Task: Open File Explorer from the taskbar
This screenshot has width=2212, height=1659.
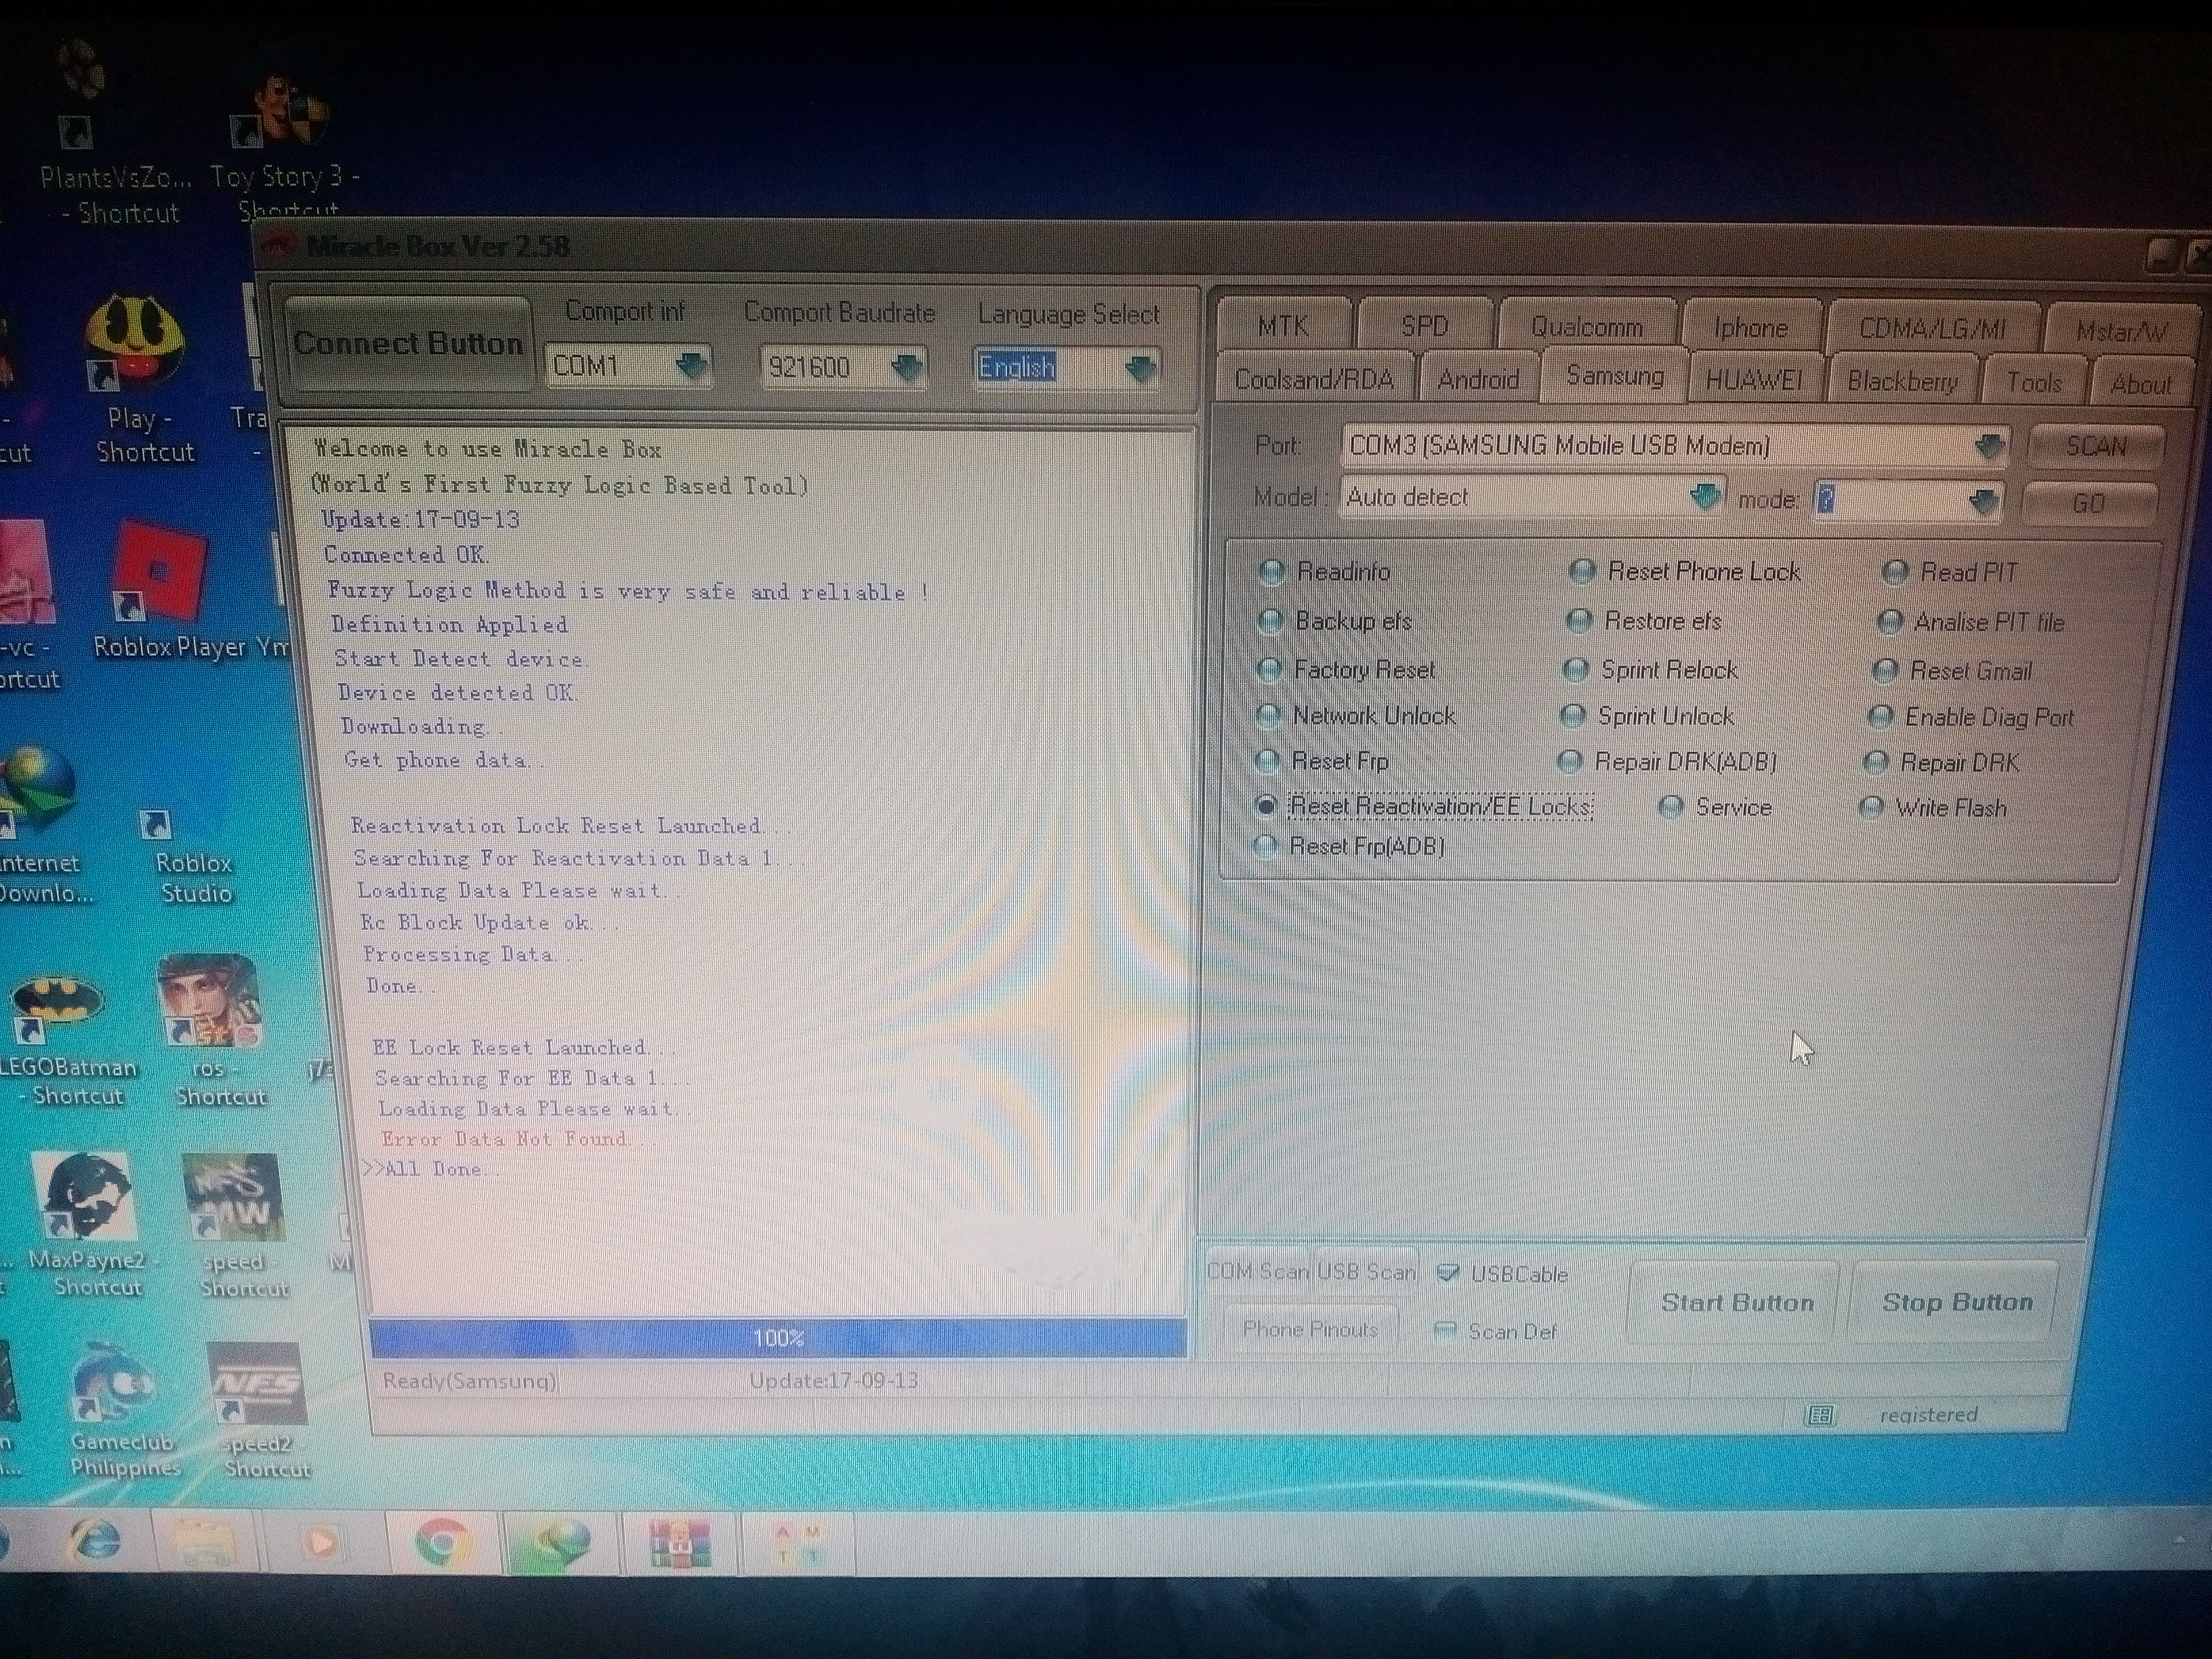Action: [x=205, y=1544]
